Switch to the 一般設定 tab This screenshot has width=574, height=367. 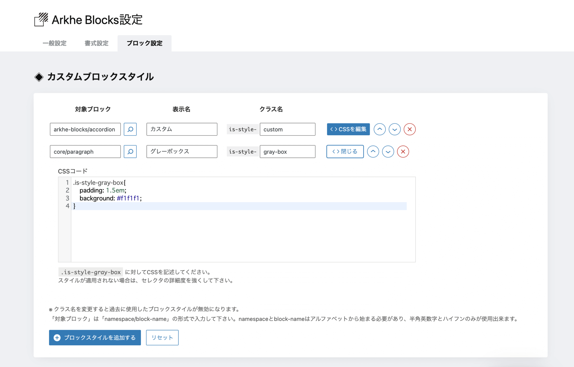coord(54,43)
